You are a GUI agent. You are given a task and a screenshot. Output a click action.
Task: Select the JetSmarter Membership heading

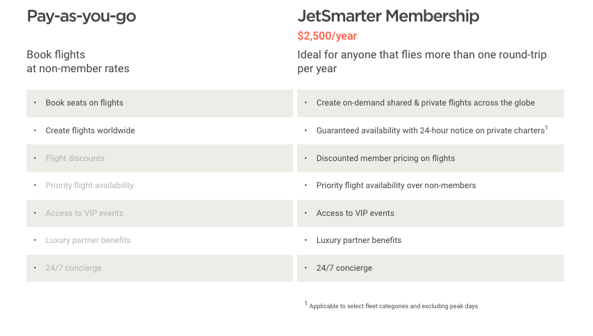point(387,17)
